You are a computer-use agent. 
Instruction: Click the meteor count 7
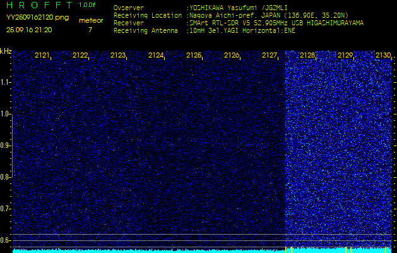(90, 30)
